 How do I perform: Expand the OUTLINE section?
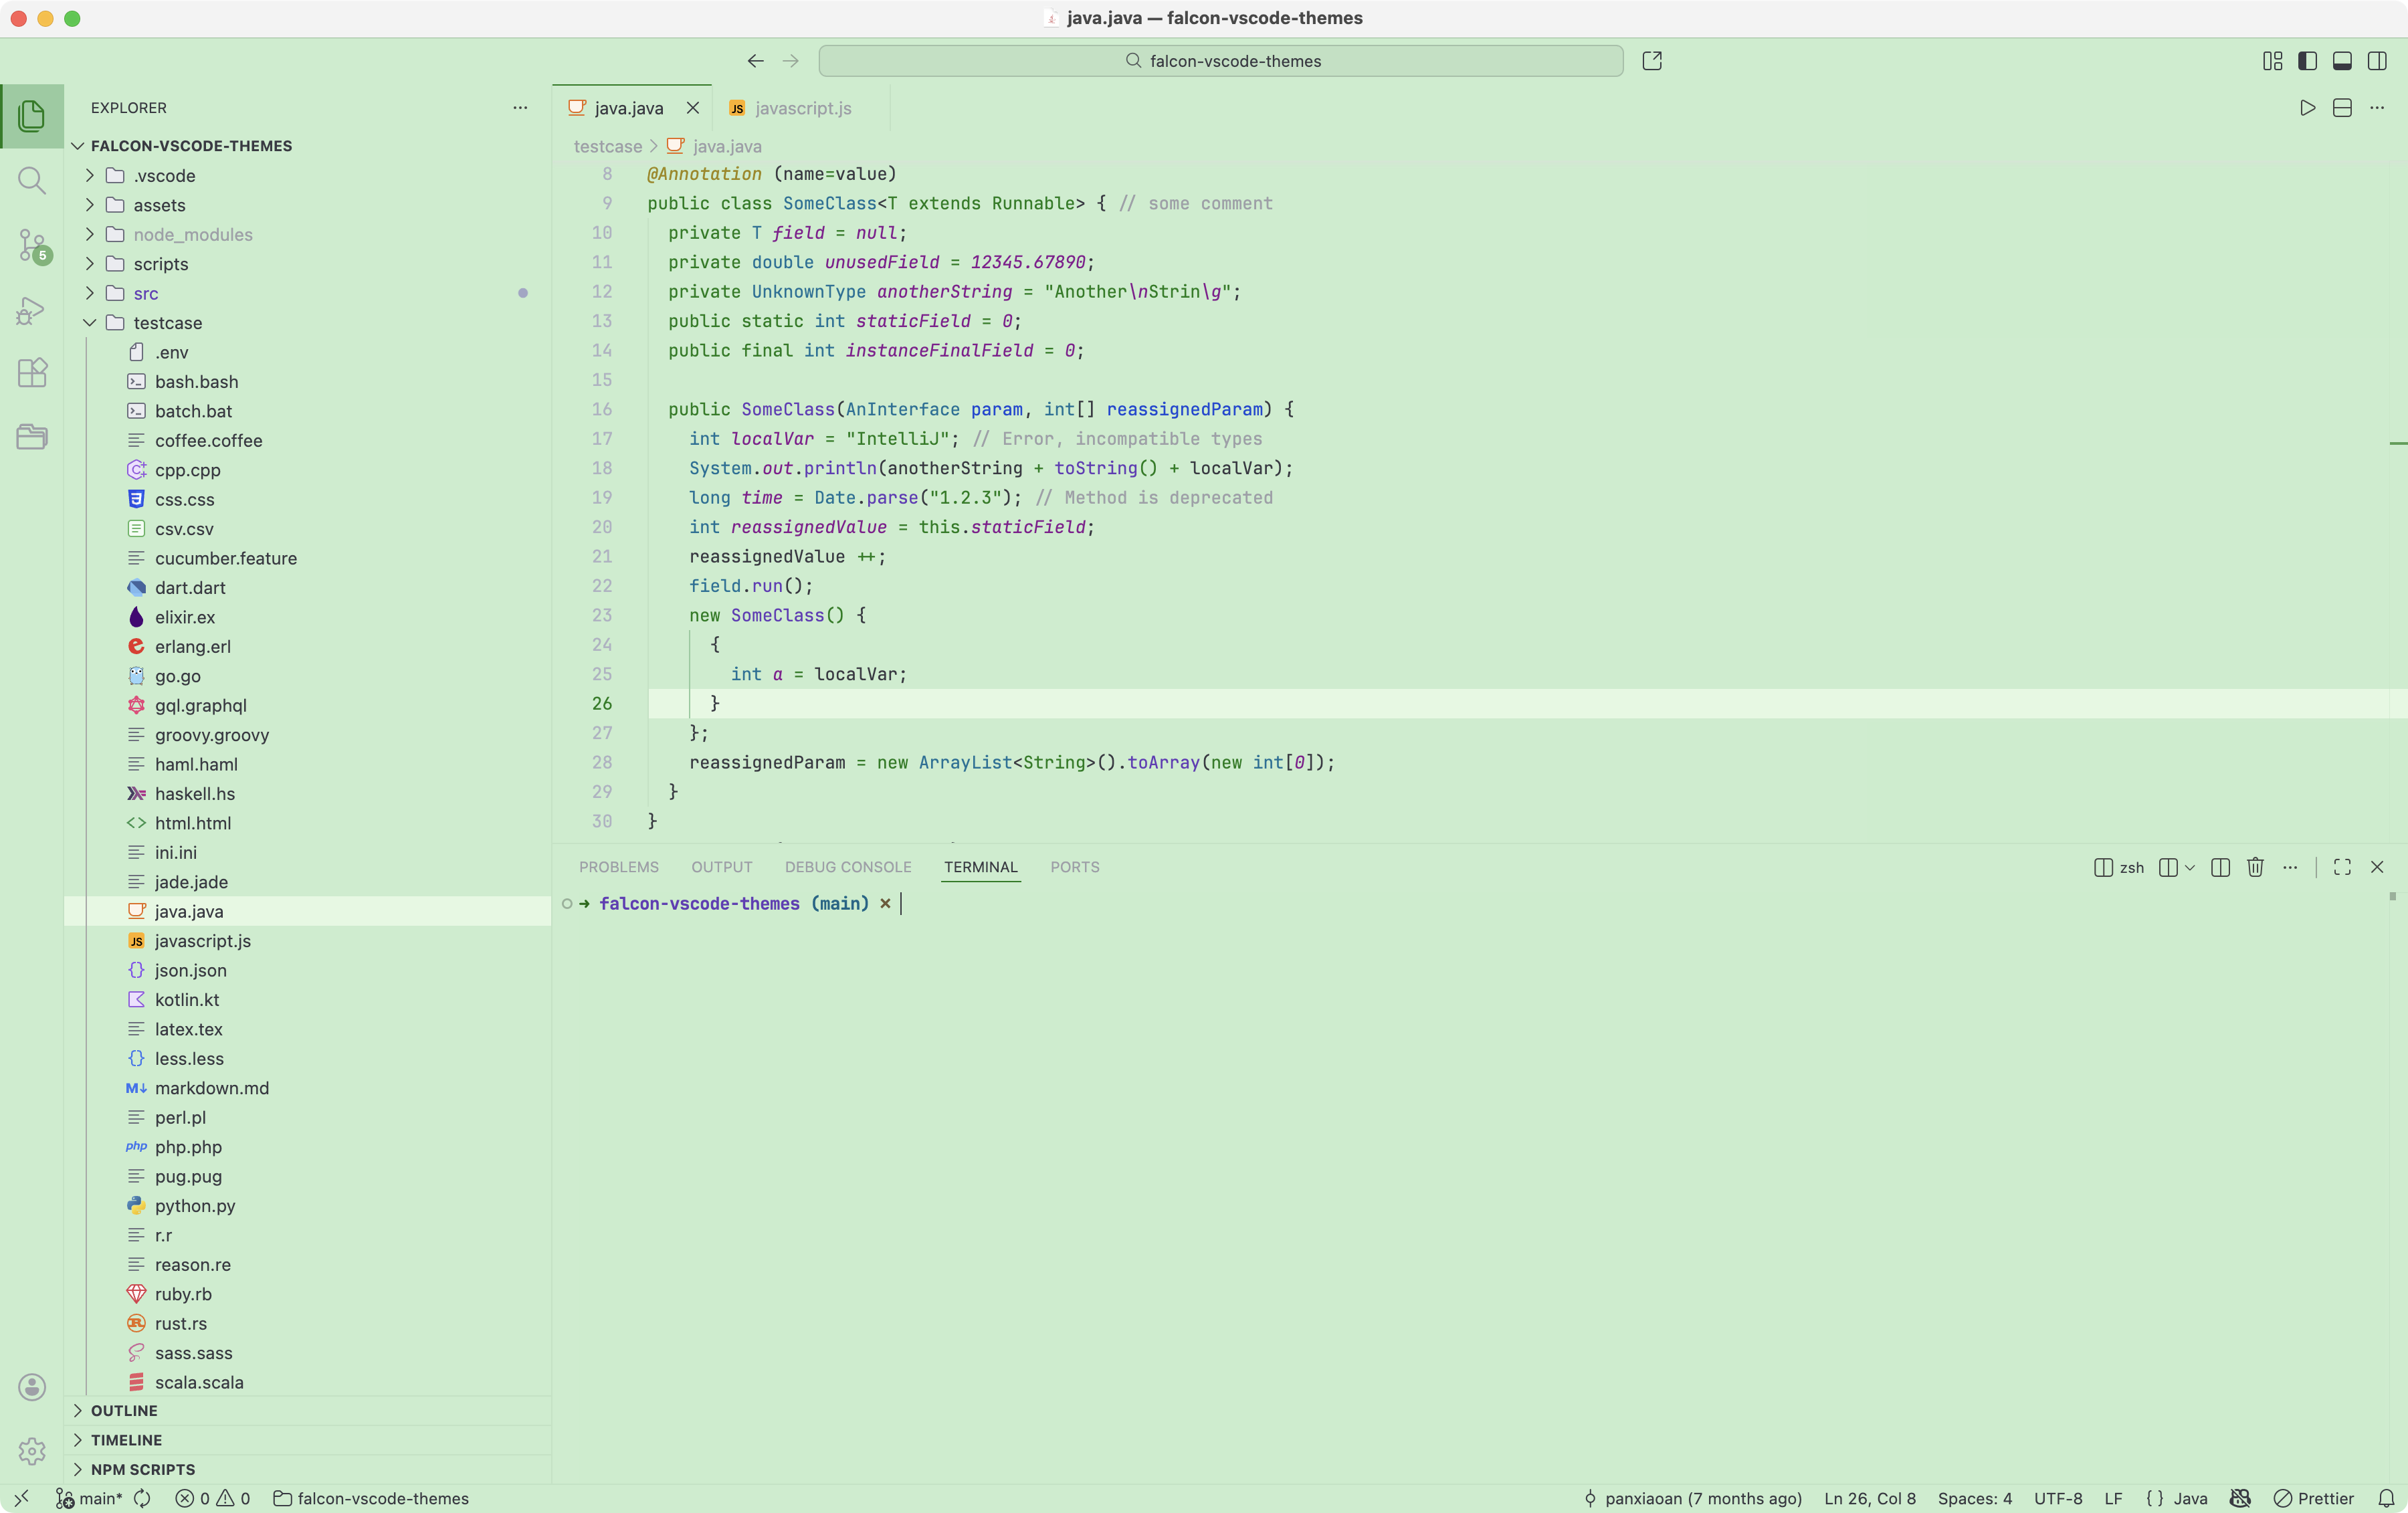(124, 1410)
